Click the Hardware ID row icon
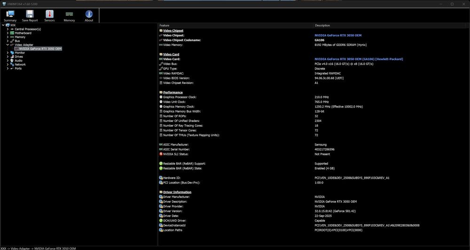 pyautogui.click(x=161, y=178)
